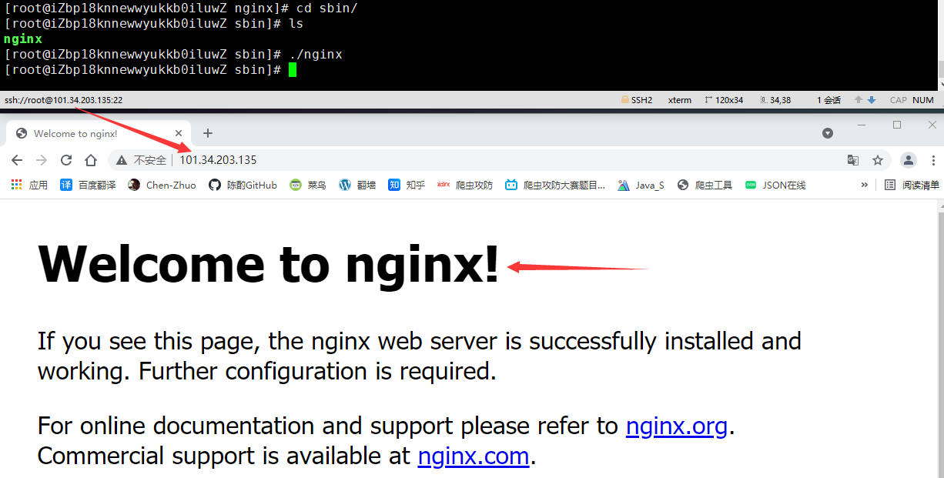944x478 pixels.
Task: Open the 爬虫攻防大赛题目 bookmark folder
Action: click(x=555, y=185)
